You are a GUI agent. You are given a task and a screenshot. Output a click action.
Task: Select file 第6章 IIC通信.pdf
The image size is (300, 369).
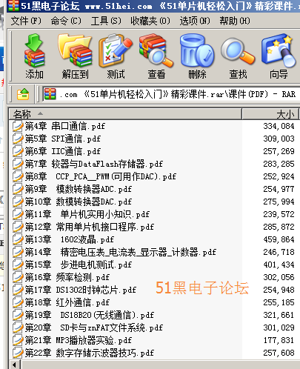pyautogui.click(x=56, y=151)
